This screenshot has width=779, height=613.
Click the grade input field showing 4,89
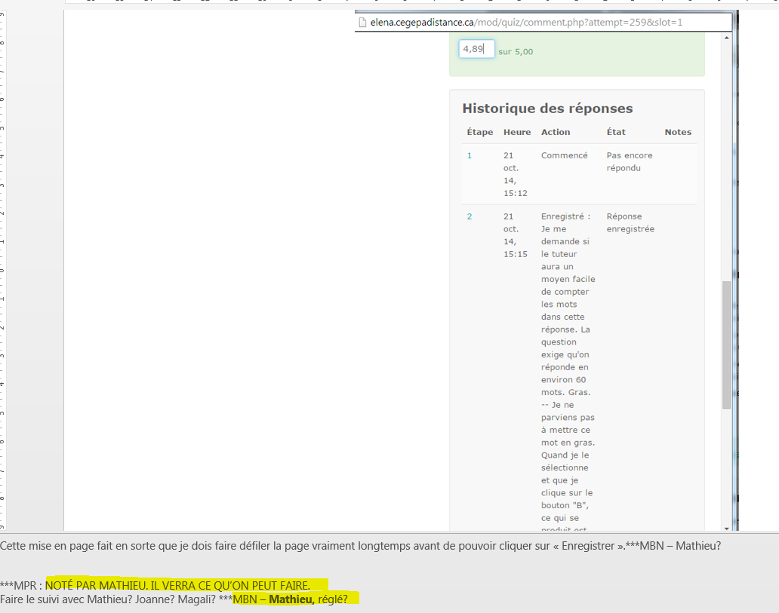tap(476, 49)
